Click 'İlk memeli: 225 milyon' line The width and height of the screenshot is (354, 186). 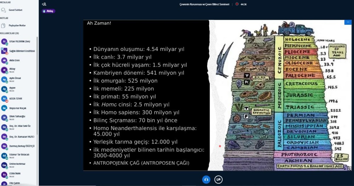(124, 89)
